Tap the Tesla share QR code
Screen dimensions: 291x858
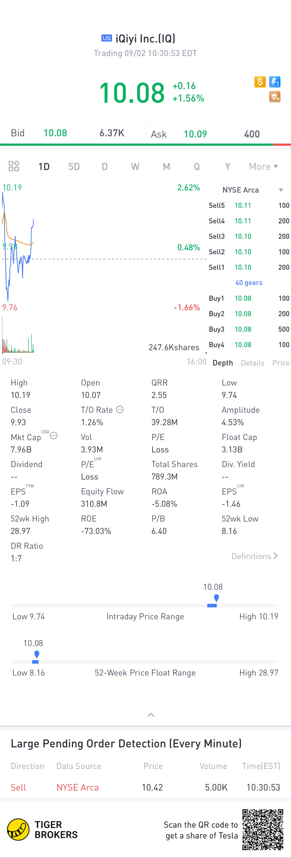[263, 830]
